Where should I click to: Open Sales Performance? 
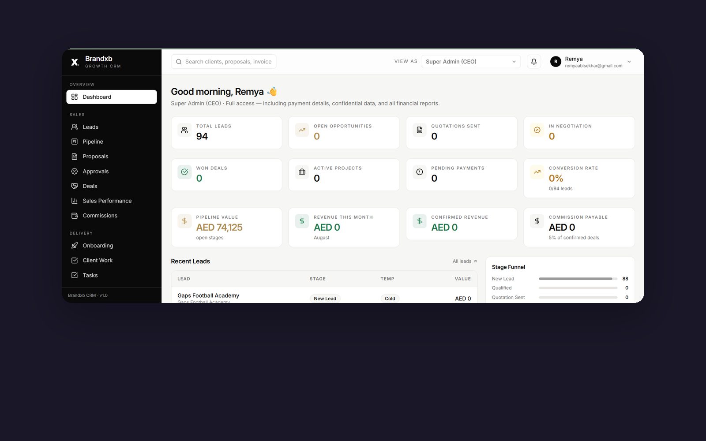pyautogui.click(x=112, y=201)
